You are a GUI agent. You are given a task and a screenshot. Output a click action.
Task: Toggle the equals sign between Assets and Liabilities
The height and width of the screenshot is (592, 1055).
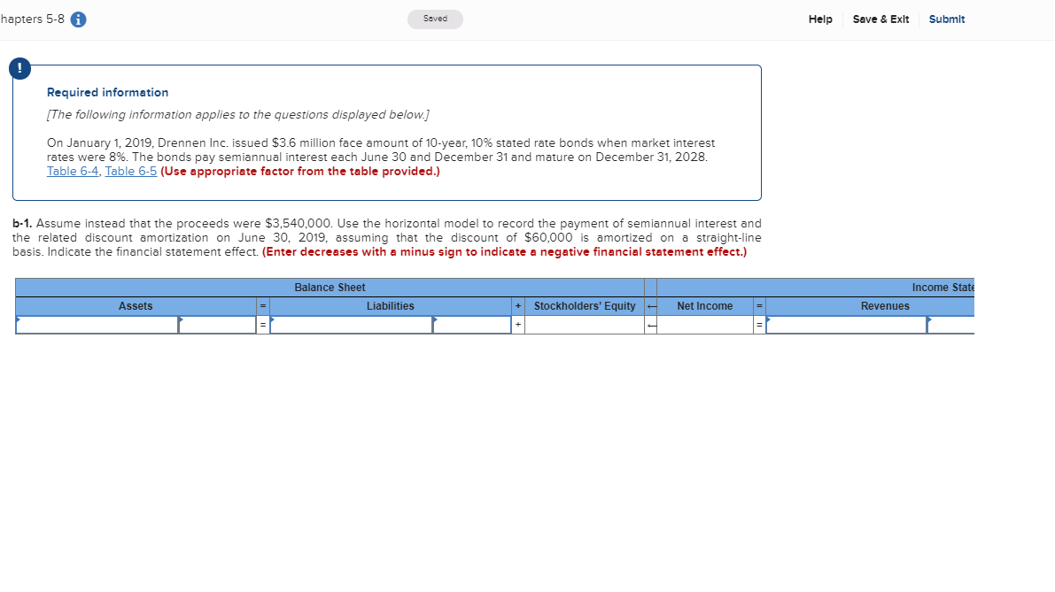click(x=261, y=324)
